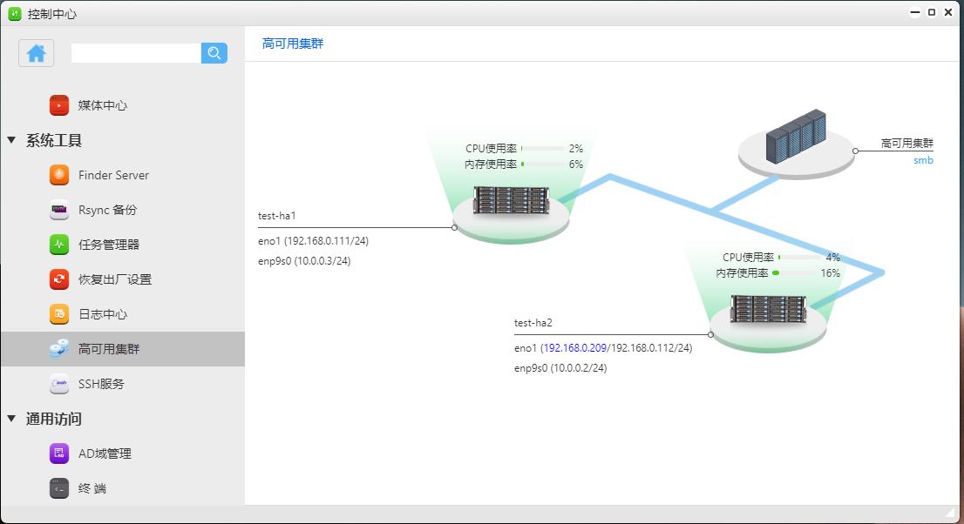Click the smb cluster link
The height and width of the screenshot is (524, 964).
click(923, 160)
